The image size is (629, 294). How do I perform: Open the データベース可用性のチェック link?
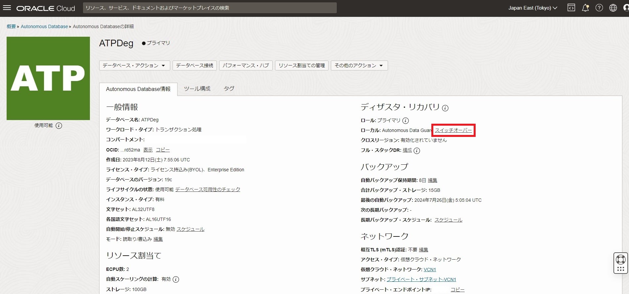tap(208, 189)
